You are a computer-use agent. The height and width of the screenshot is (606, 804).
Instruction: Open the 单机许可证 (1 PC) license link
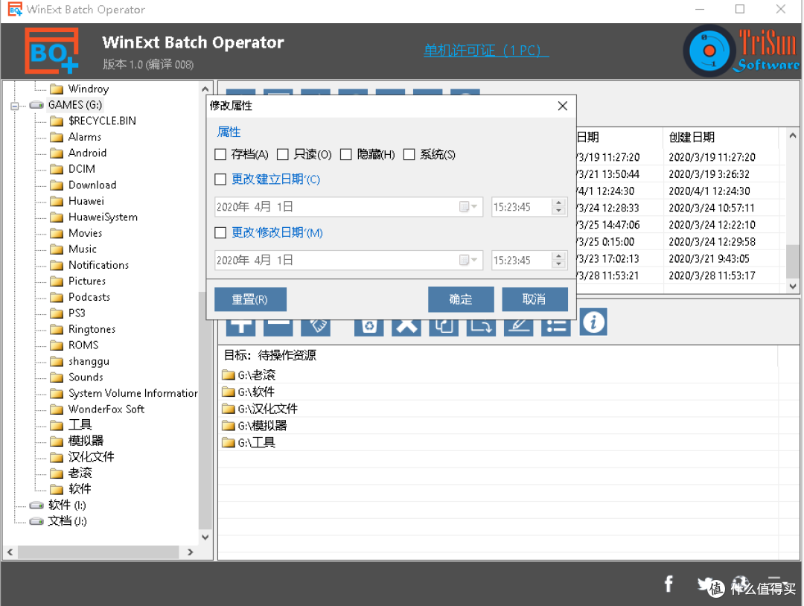486,51
